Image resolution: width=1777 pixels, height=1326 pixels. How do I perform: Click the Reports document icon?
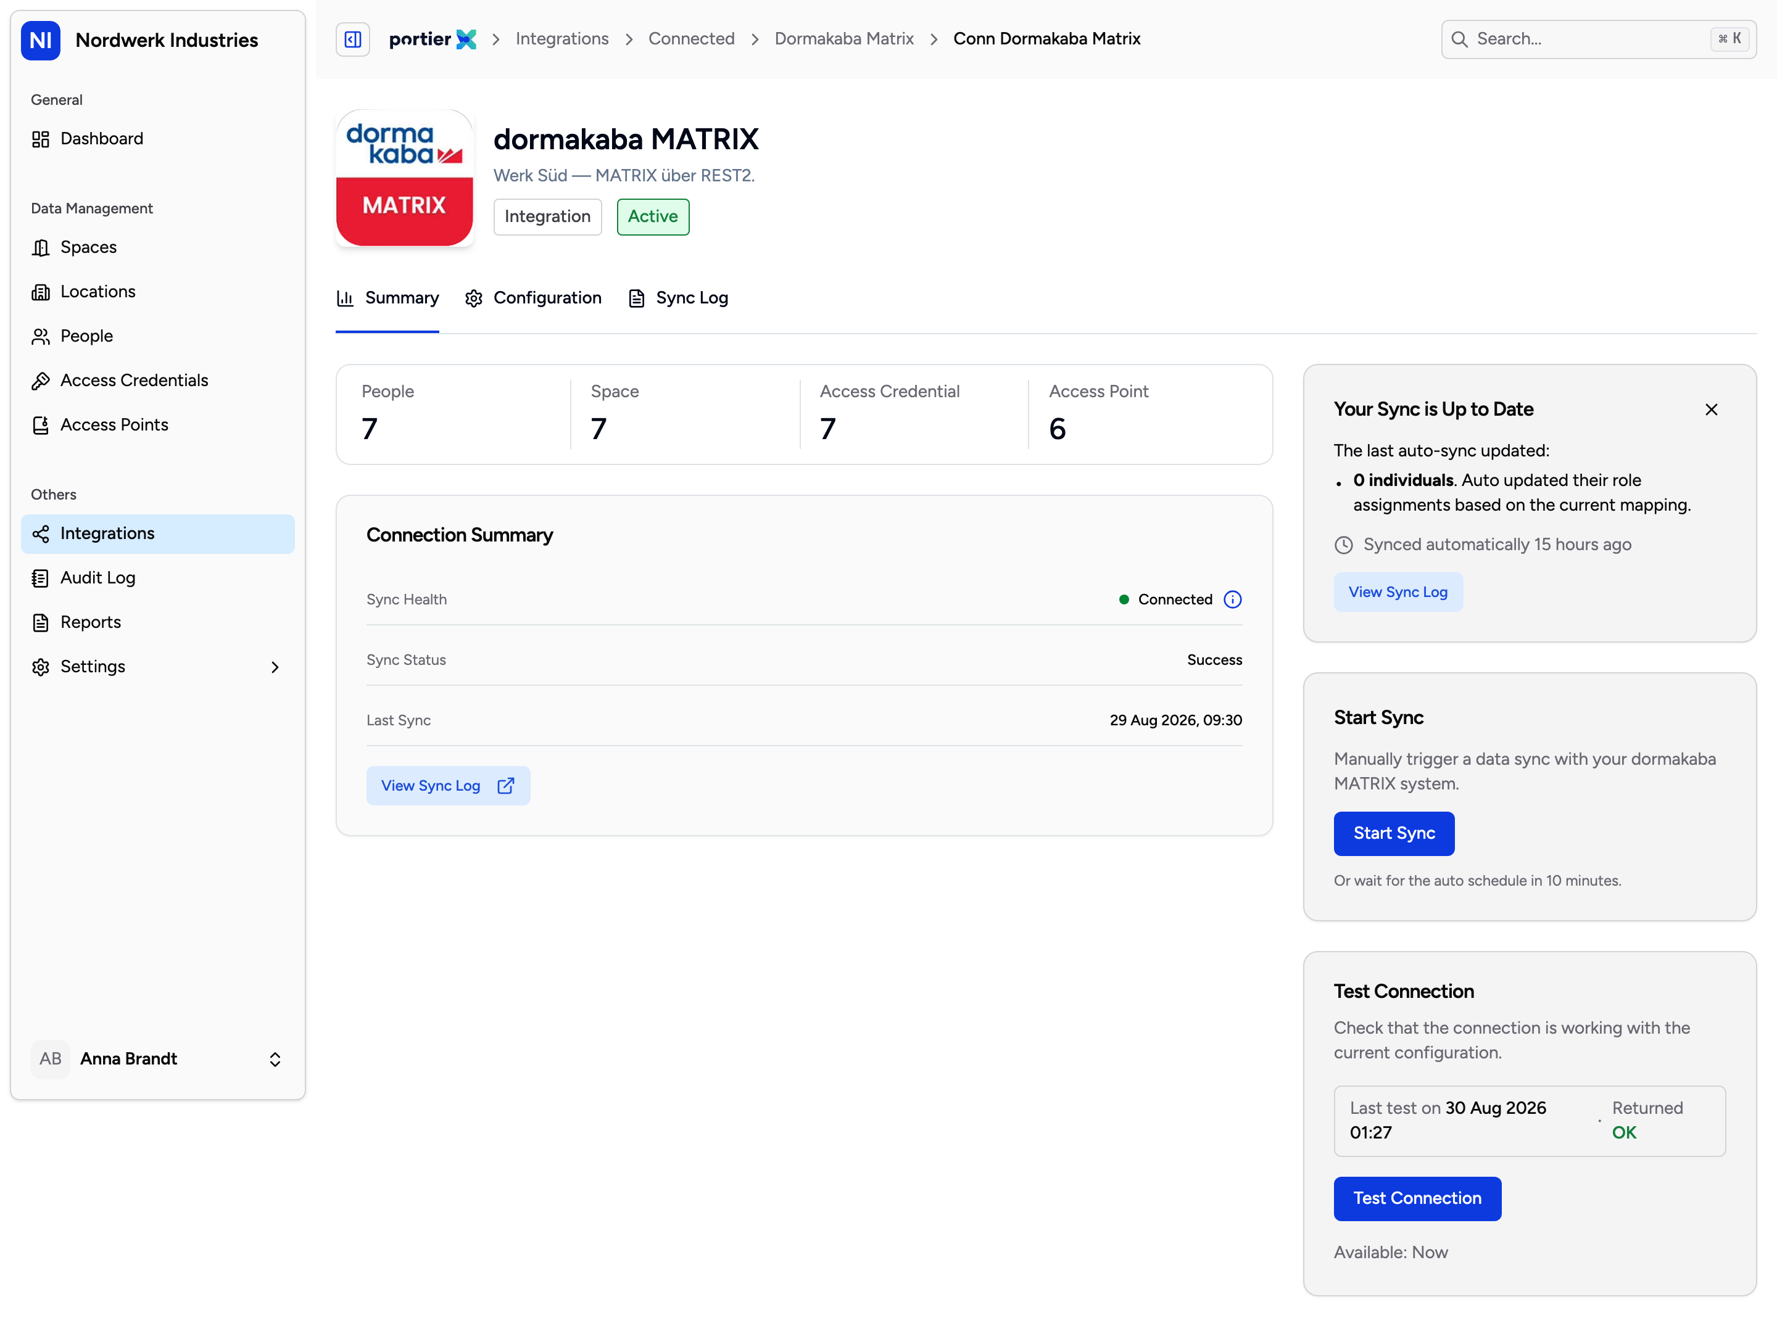[41, 623]
